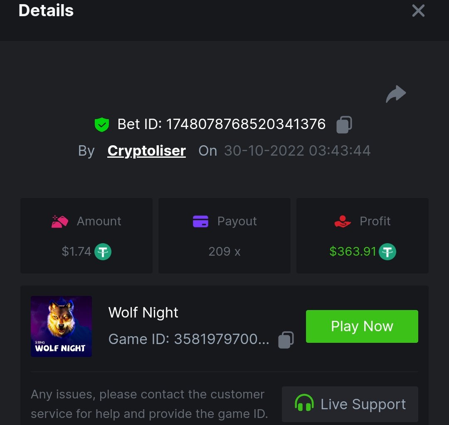Click the Tether coin icon beside $1.74
The width and height of the screenshot is (449, 425).
point(103,252)
